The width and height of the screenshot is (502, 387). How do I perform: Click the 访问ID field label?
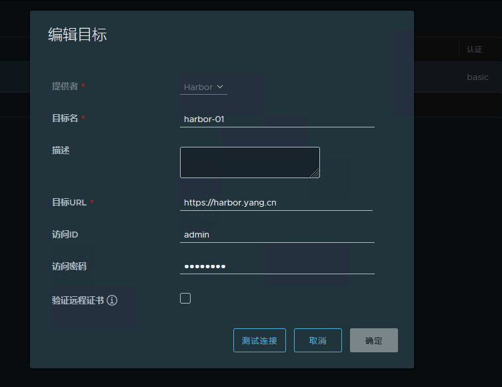coord(65,235)
